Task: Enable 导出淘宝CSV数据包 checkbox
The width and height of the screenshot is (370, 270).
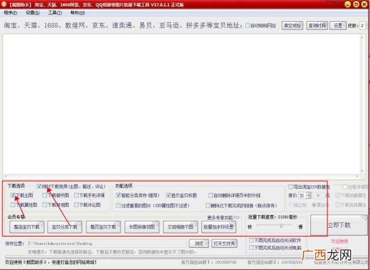Action: point(291,187)
